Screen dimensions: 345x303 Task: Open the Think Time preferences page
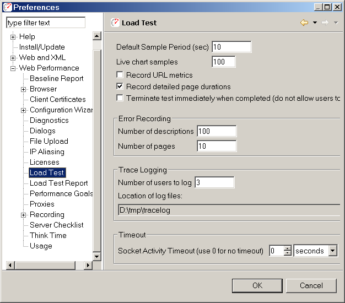tap(48, 235)
